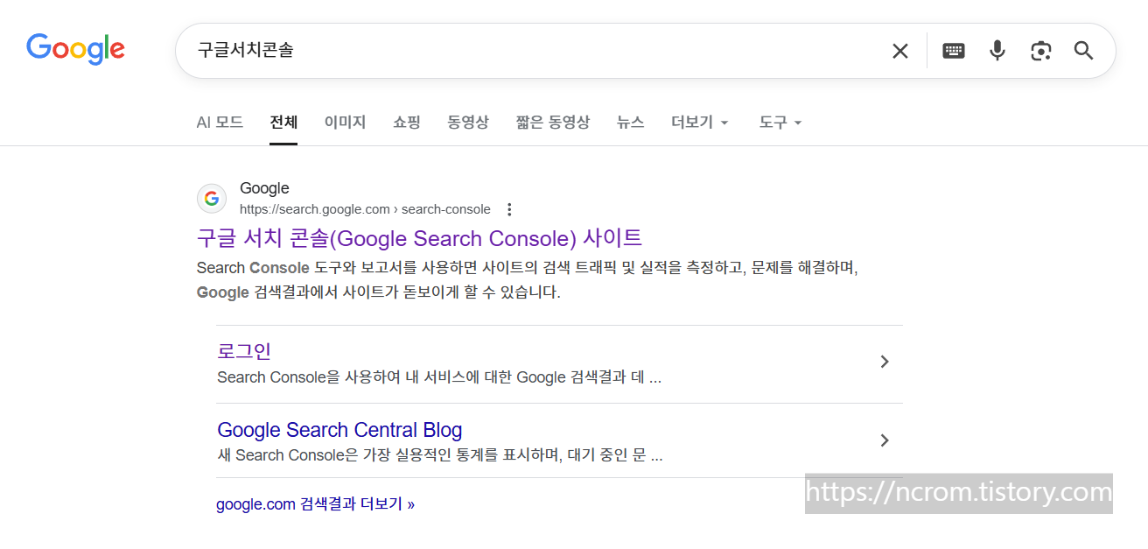Click the snippet text '새 Search Console은 가장 실용적인'
The height and width of the screenshot is (549, 1148).
440,455
